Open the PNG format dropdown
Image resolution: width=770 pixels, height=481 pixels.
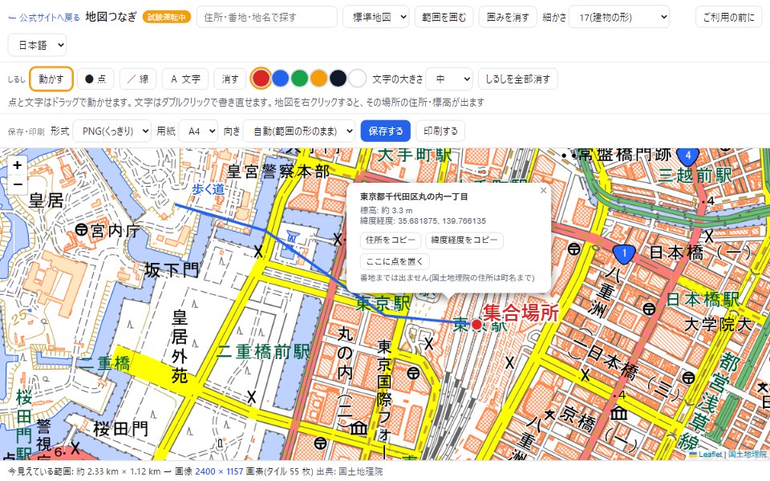(x=112, y=131)
